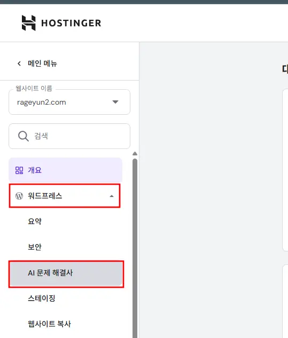This screenshot has height=338, width=288.
Task: Open the rageyun2.com website dropdown
Action: (69, 102)
